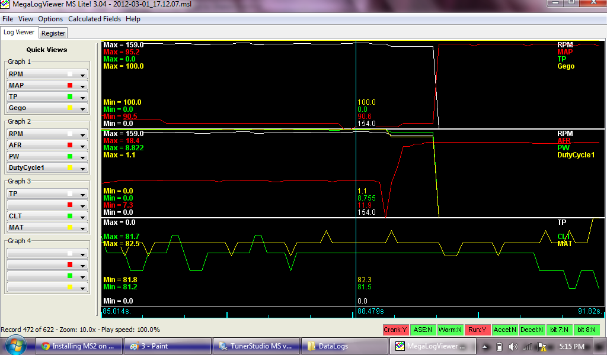Image resolution: width=607 pixels, height=355 pixels.
Task: Click the yellow color swatch beside Gego
Action: pyautogui.click(x=69, y=108)
